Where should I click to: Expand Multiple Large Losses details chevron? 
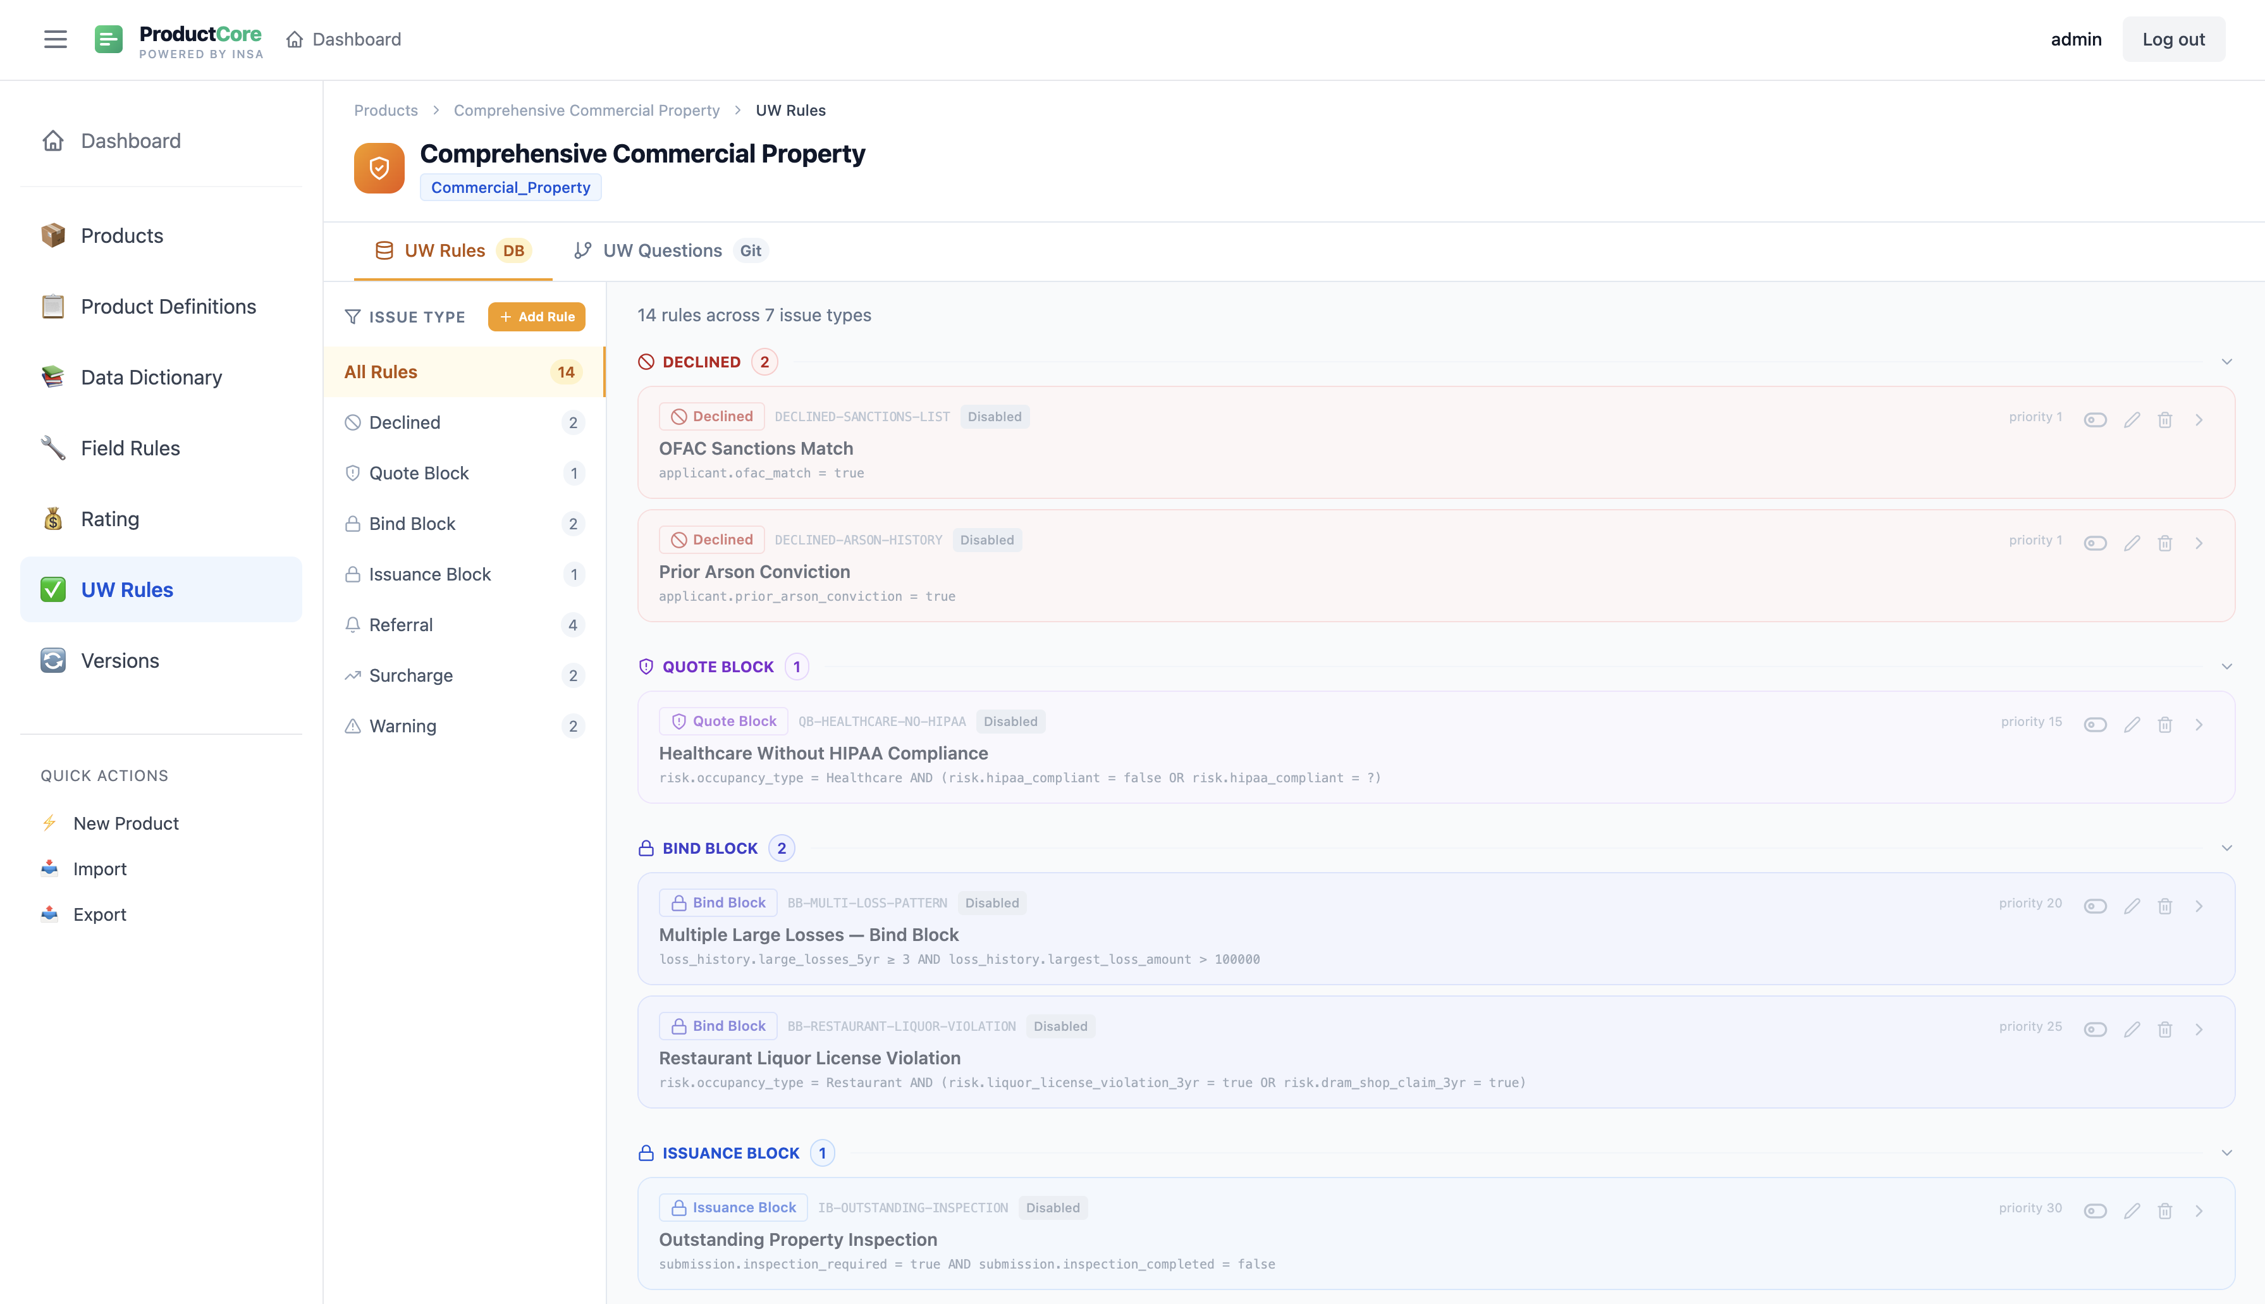click(2199, 906)
